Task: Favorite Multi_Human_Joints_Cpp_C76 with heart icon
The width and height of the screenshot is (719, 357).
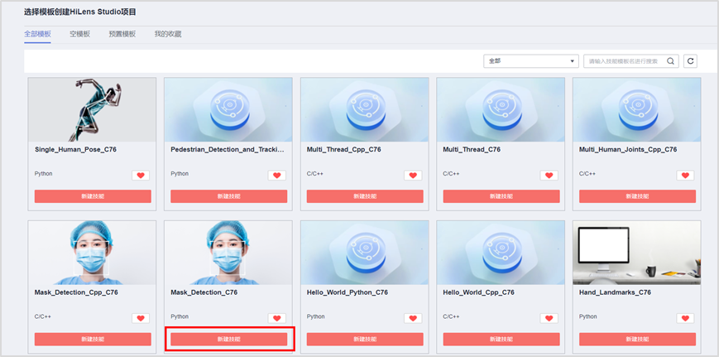Action: (x=685, y=176)
